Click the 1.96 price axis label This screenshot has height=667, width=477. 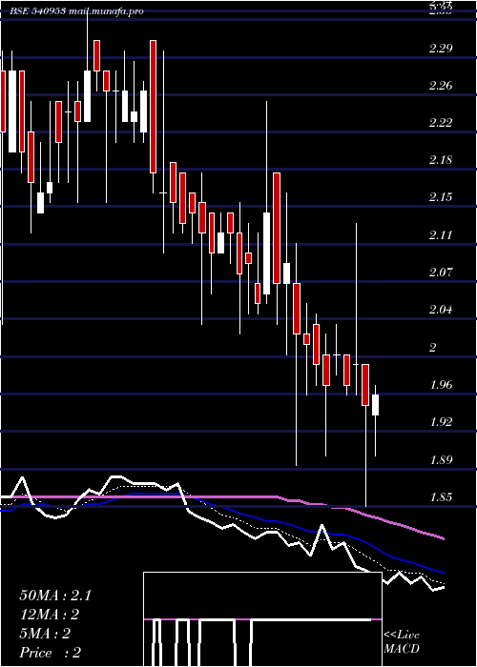click(441, 385)
